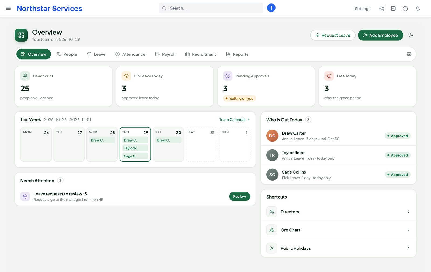The image size is (431, 272).
Task: Open the notifications bell icon
Action: 418,9
